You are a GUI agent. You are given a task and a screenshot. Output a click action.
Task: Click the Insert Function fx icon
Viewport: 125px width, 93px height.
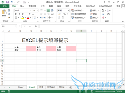(36, 26)
